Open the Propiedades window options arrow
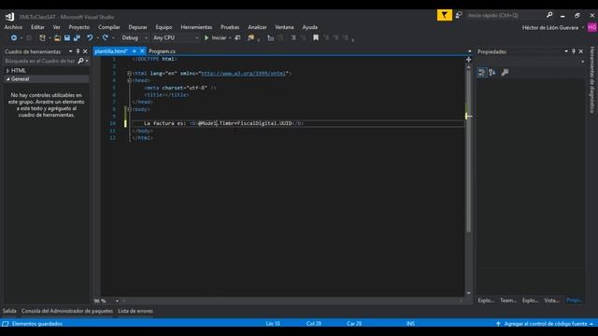 pyautogui.click(x=566, y=51)
